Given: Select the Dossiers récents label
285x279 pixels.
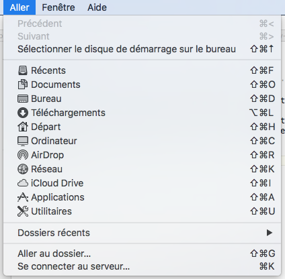Looking at the screenshot, I should (54, 233).
